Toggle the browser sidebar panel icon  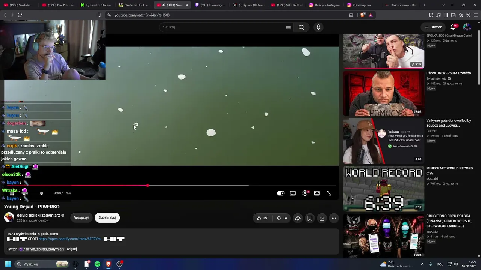[x=446, y=15]
